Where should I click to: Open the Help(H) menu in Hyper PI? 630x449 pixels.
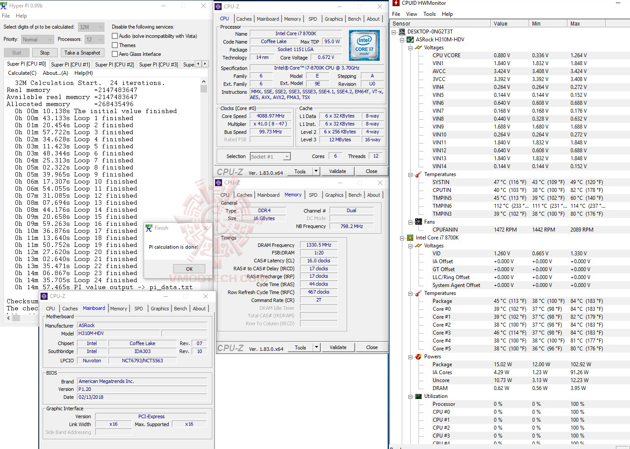tap(84, 73)
